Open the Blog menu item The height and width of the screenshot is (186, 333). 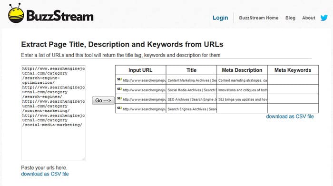[290, 18]
